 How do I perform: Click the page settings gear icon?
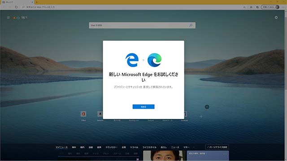(276, 17)
